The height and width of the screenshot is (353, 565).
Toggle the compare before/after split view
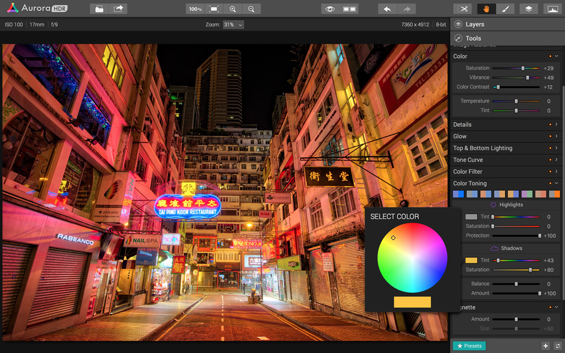[349, 9]
